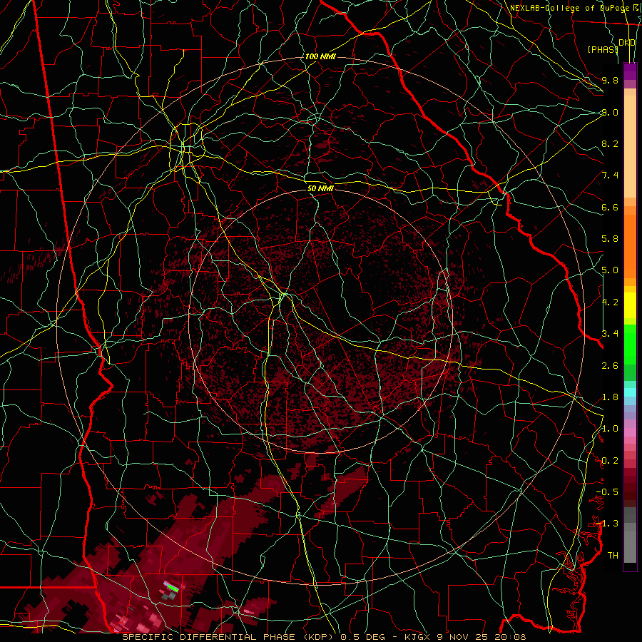
Task: Click the 5.0 value on the color scale
Action: pos(610,270)
